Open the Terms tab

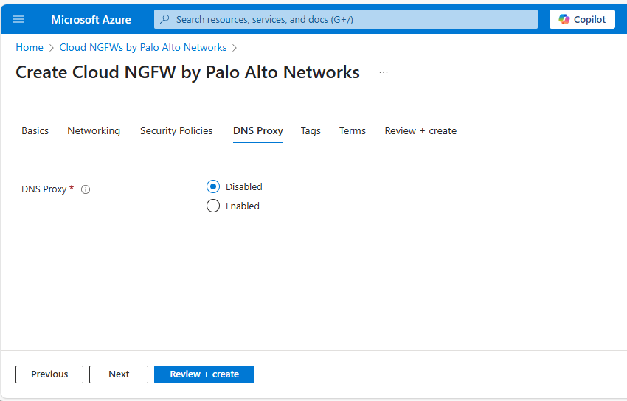[353, 130]
